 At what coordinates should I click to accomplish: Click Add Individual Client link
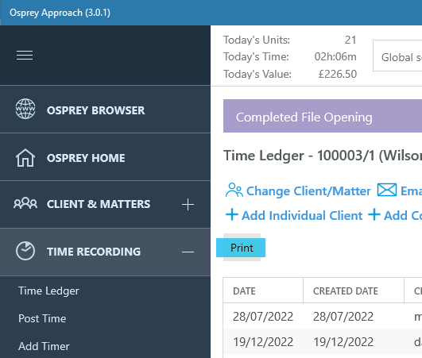tap(302, 216)
